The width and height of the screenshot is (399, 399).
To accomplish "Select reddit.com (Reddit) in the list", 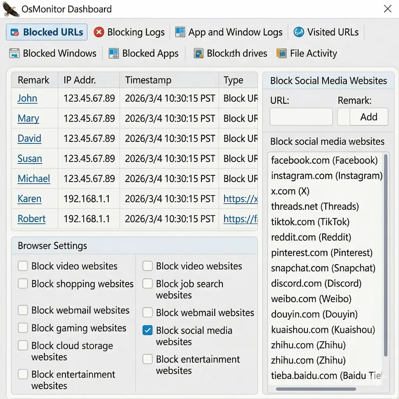I will 311,237.
